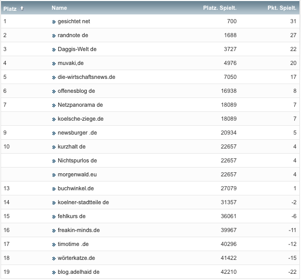Click the arrow icon before timotime .de
The height and width of the screenshot is (280, 301).
click(x=54, y=244)
